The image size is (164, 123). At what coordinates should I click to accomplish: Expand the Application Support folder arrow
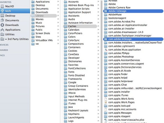[98, 12]
